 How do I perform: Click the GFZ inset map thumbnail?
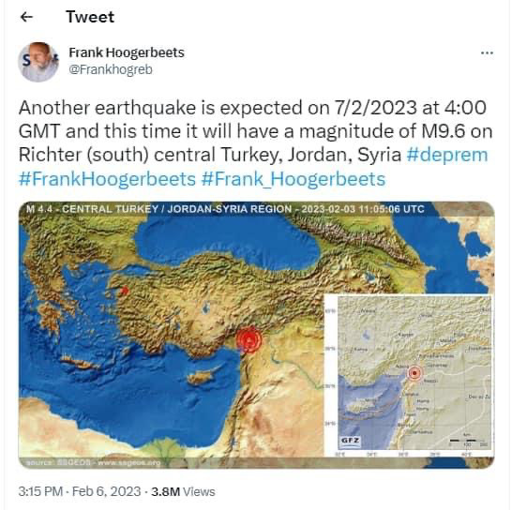(x=409, y=375)
